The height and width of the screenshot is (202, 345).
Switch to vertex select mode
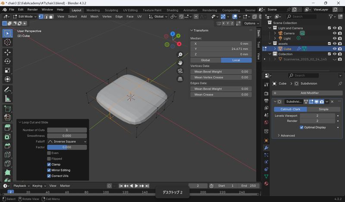tap(41, 17)
